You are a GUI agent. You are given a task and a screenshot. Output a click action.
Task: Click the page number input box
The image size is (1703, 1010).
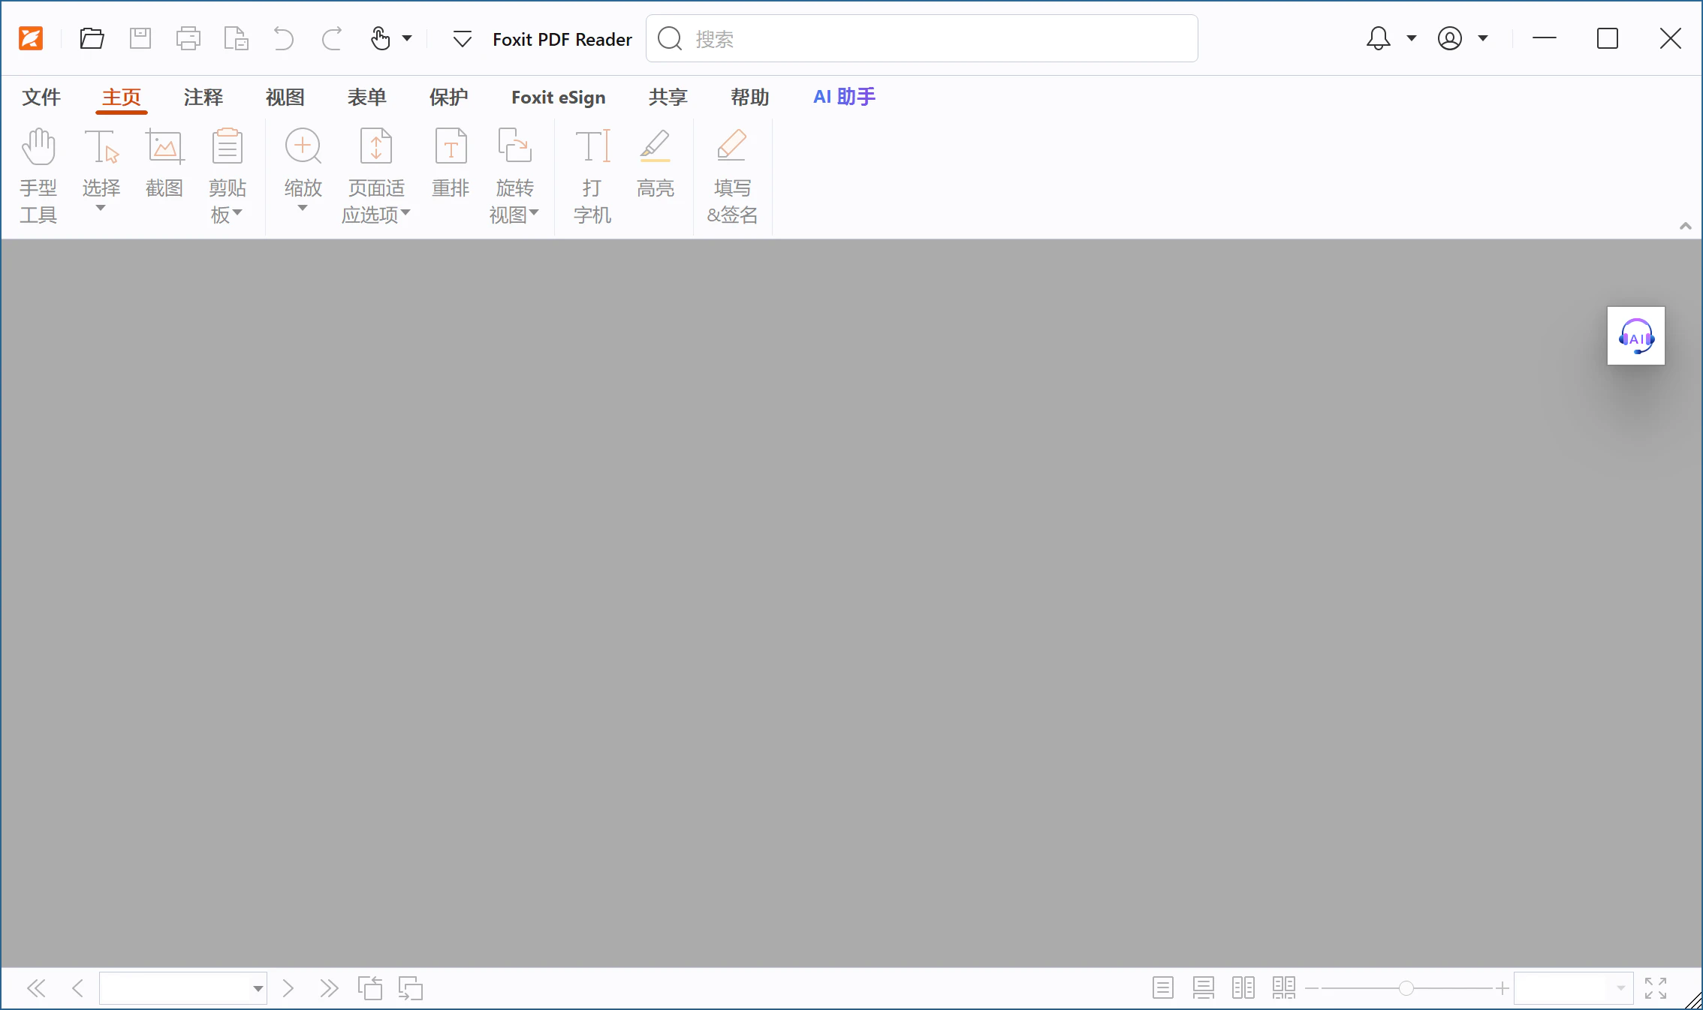174,988
